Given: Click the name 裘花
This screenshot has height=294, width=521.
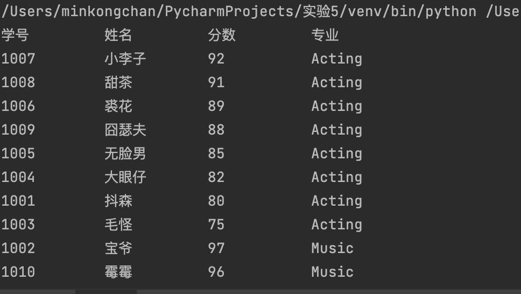Looking at the screenshot, I should point(118,106).
